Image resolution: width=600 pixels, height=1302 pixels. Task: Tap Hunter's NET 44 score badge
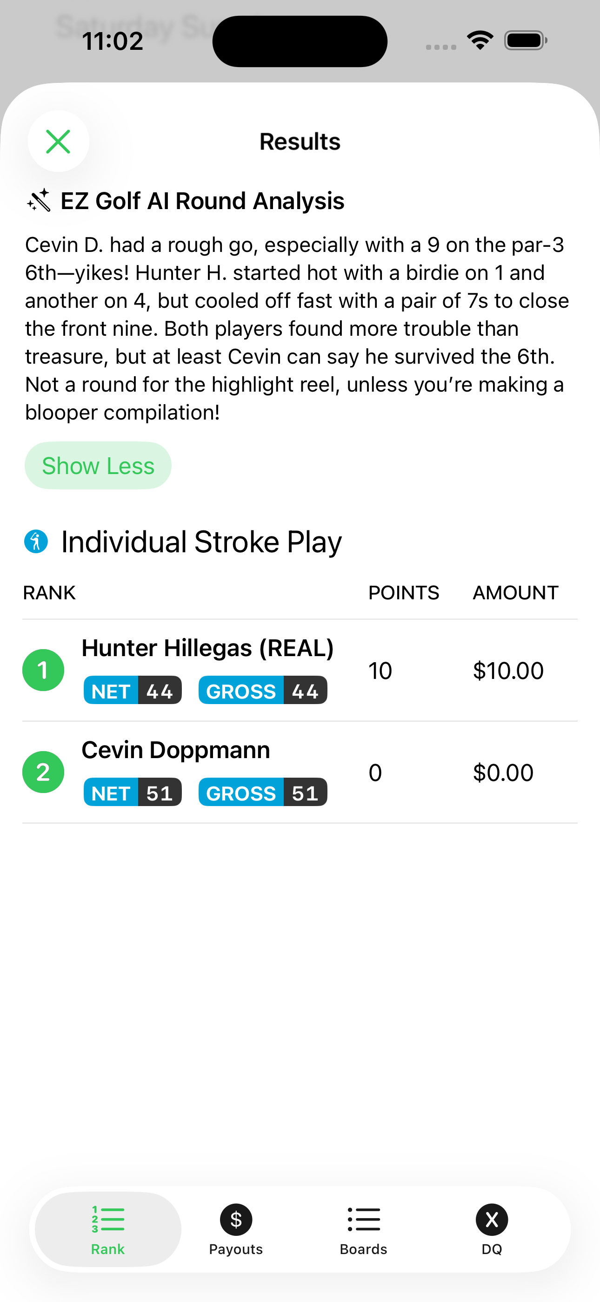(132, 691)
